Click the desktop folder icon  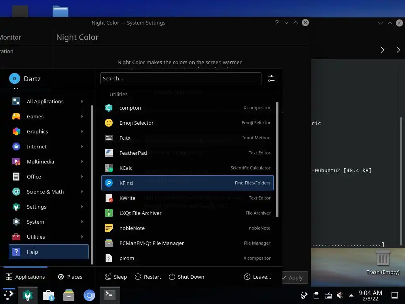61,11
